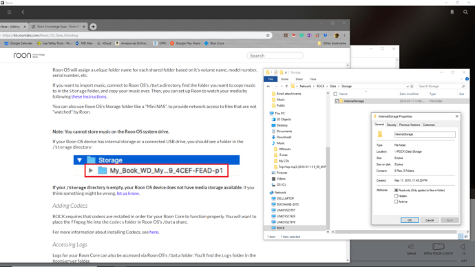Switch to Roon Knowledge Base Roon OS tab
Screen dimensions: 475x267
point(58,27)
